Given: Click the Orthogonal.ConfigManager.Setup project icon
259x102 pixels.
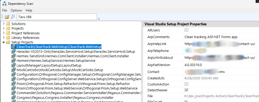Looking at the screenshot, I should 13,75.
